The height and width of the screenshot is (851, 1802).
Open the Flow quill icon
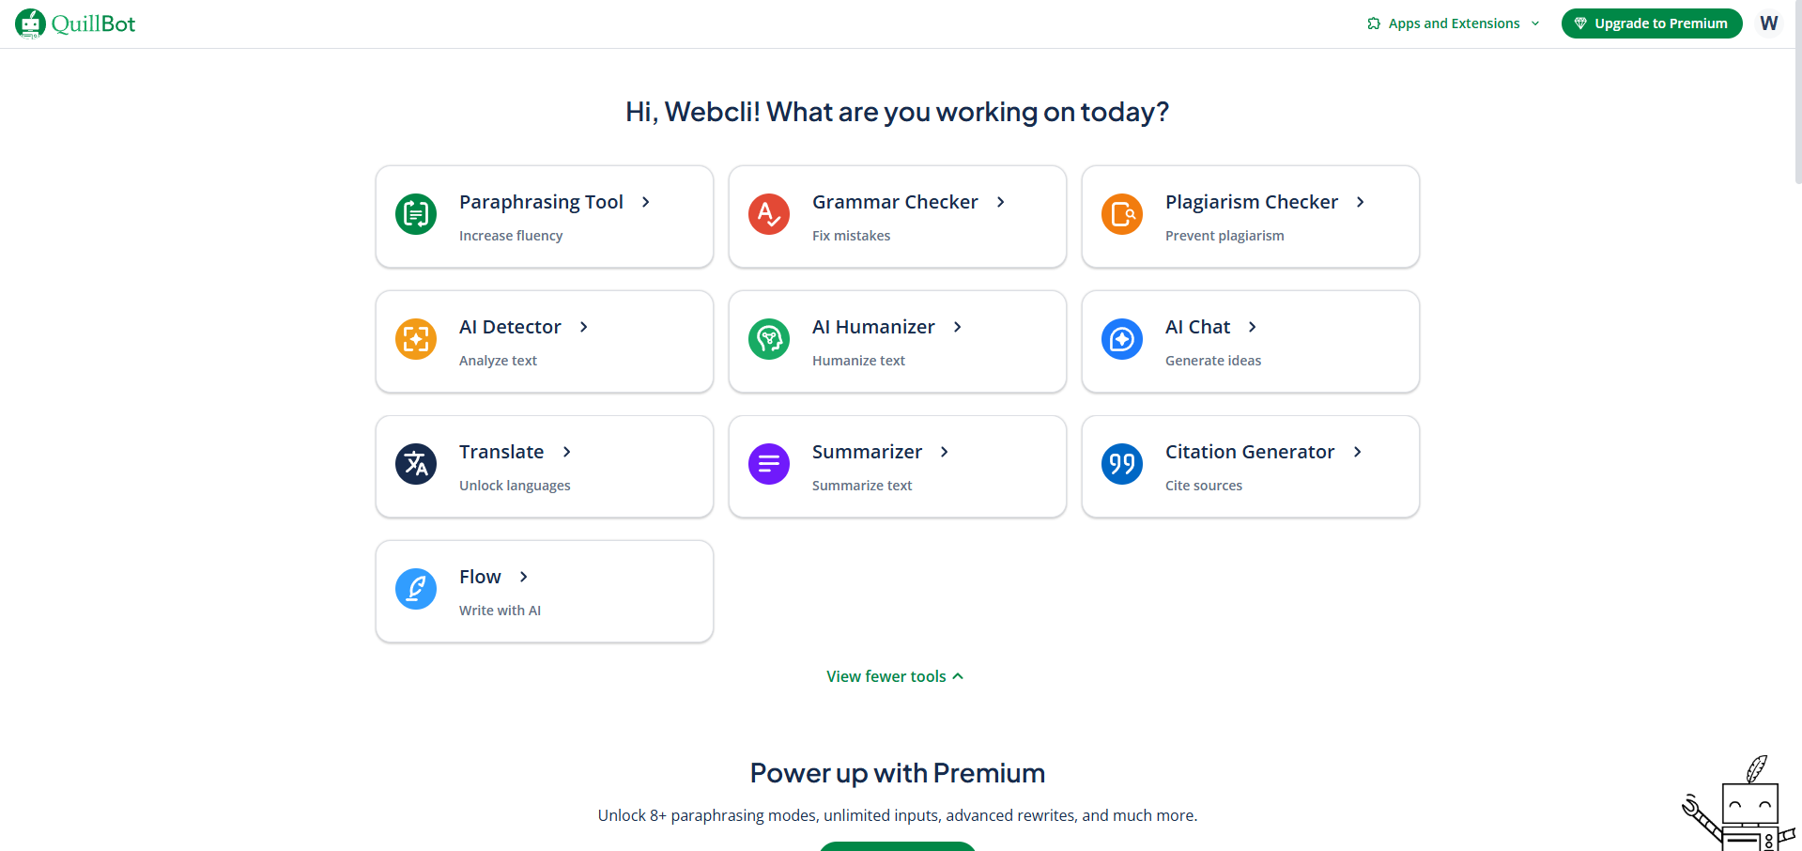[x=416, y=589]
